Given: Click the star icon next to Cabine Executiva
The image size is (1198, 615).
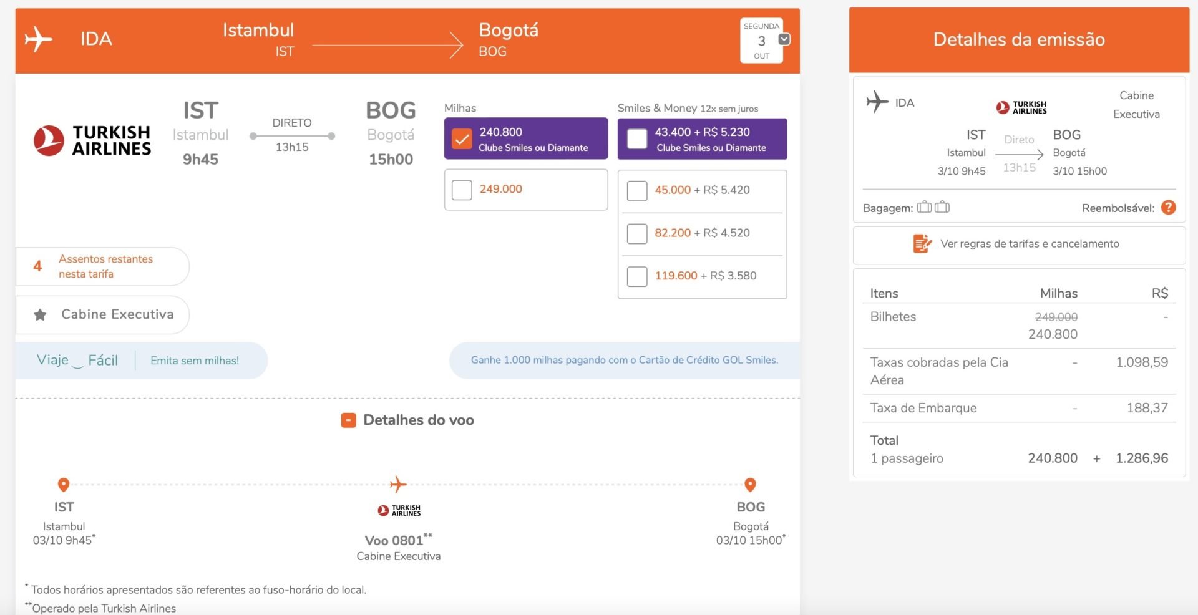Looking at the screenshot, I should tap(40, 315).
